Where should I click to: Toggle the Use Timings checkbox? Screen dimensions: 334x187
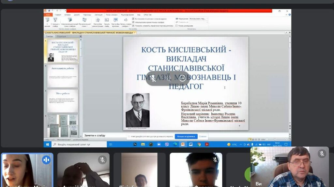133,22
